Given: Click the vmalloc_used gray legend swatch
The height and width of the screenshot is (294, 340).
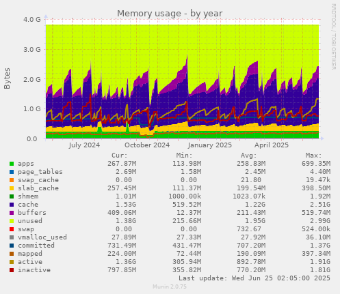Looking at the screenshot, I should click(12, 237).
